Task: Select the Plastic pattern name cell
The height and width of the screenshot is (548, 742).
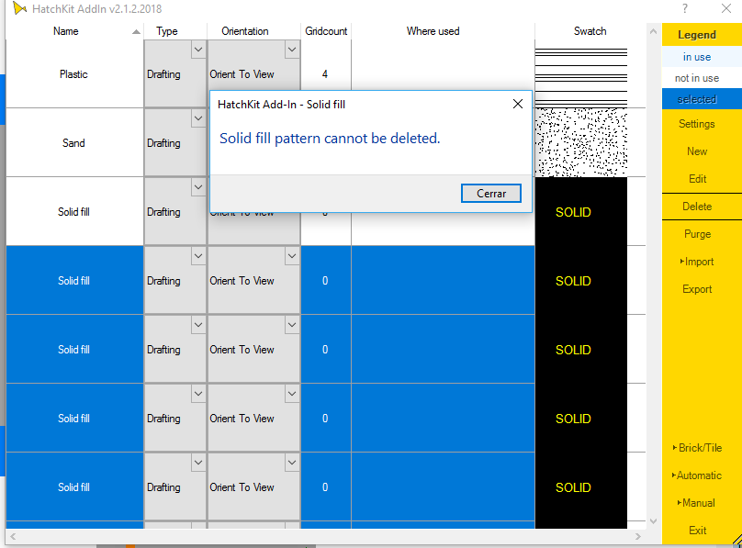Action: pos(74,74)
